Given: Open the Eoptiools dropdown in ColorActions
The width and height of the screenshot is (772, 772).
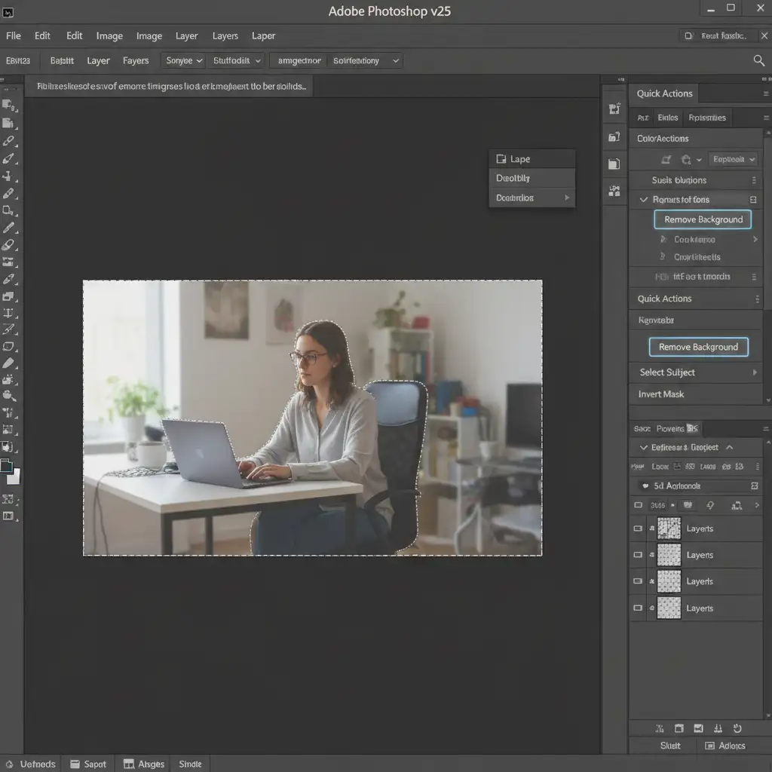Looking at the screenshot, I should point(734,159).
